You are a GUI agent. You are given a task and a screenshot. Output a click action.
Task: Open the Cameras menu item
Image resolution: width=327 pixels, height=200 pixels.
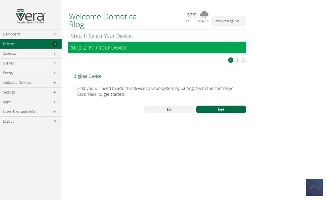coord(31,54)
